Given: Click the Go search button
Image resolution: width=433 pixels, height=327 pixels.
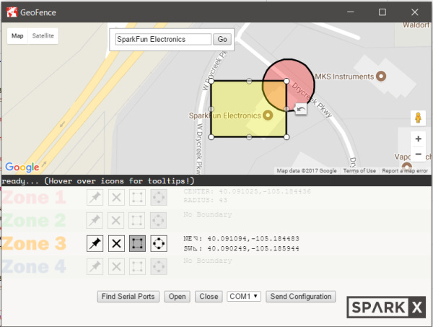Looking at the screenshot, I should [x=222, y=39].
